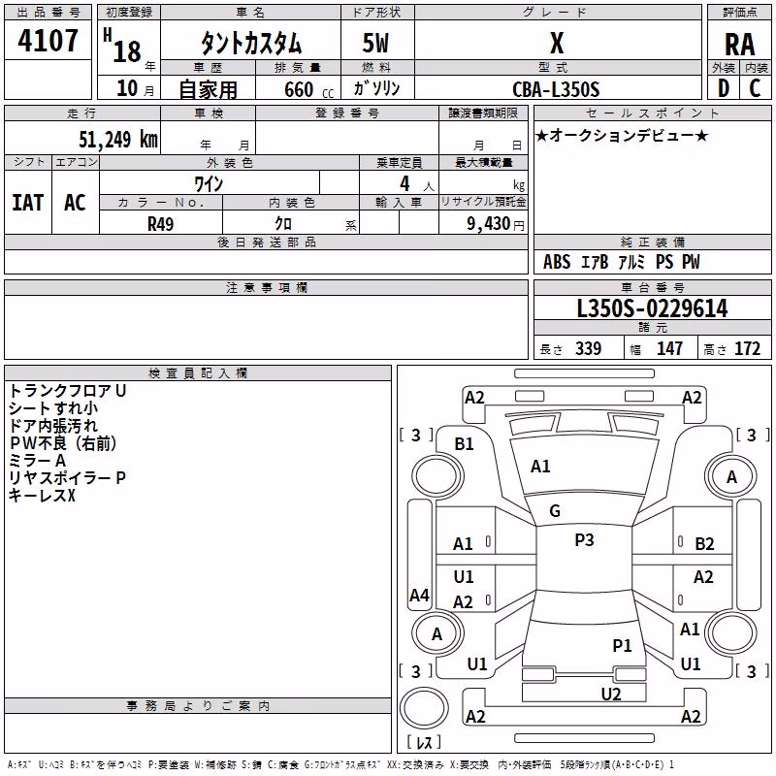776x776 pixels.
Task: Select the interior color クロ
Action: coord(283,224)
